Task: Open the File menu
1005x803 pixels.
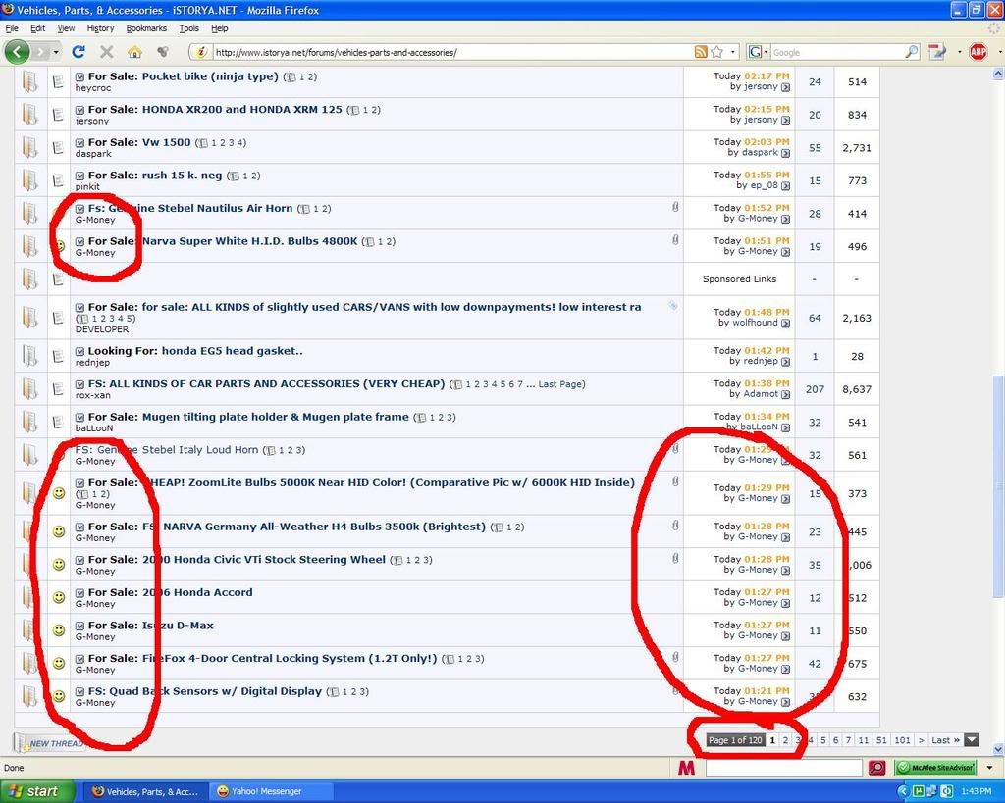Action: point(12,28)
